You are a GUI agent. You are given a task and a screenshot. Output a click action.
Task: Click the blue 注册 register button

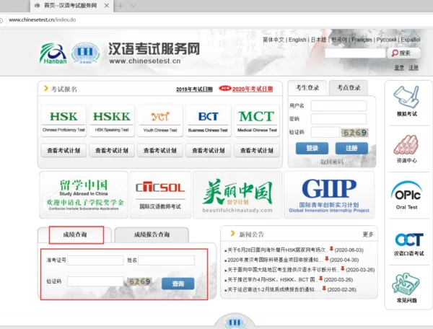[351, 148]
